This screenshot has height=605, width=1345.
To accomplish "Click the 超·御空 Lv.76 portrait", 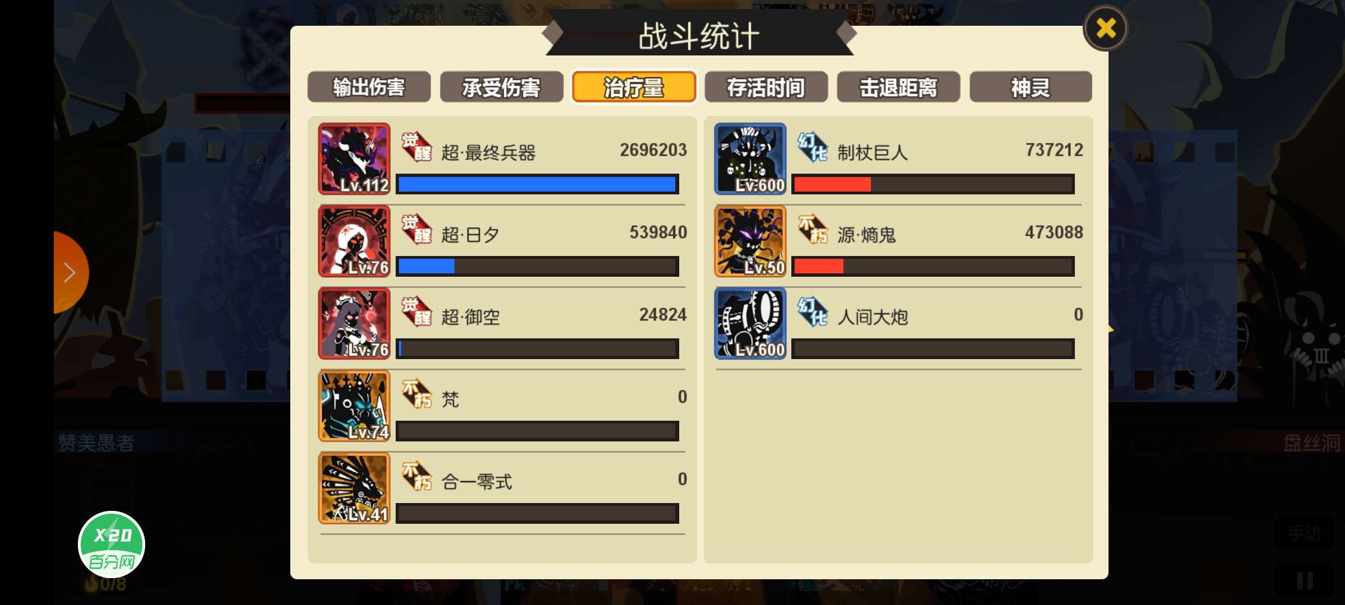I will [x=354, y=324].
